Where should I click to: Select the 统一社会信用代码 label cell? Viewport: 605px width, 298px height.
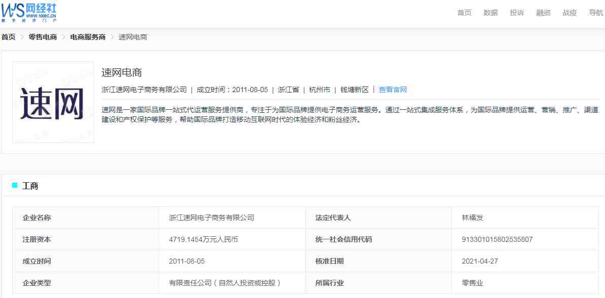tap(379, 239)
